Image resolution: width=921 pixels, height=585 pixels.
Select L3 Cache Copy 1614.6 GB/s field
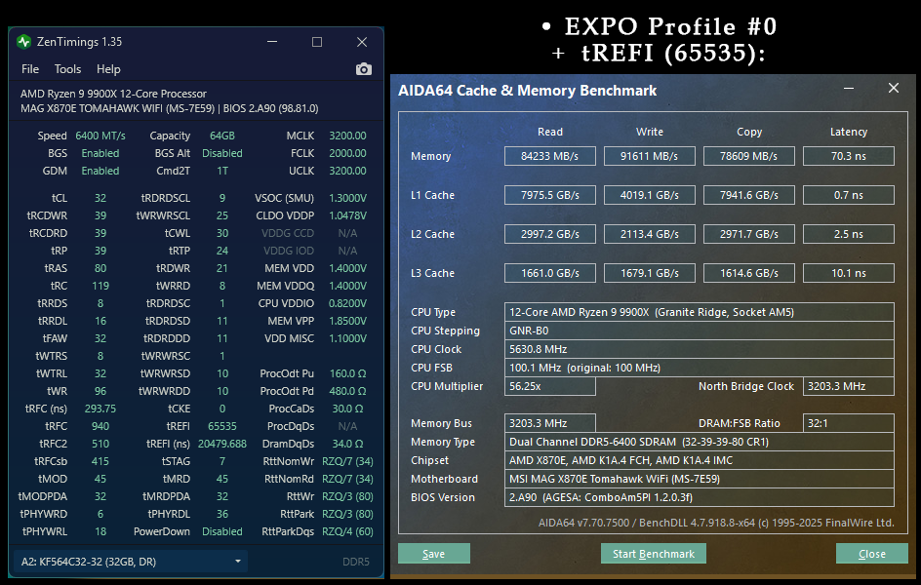point(749,273)
